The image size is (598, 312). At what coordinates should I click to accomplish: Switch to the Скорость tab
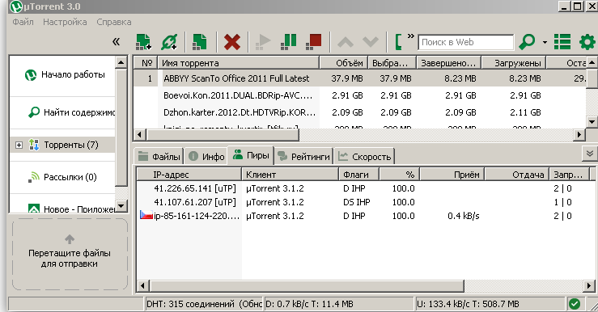coord(365,157)
